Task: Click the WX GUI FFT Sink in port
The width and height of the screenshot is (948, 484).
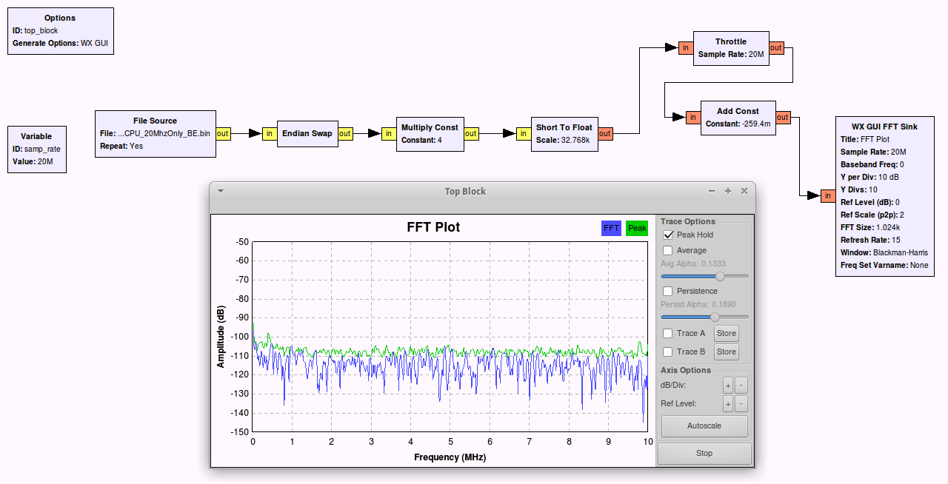Action: pos(828,195)
